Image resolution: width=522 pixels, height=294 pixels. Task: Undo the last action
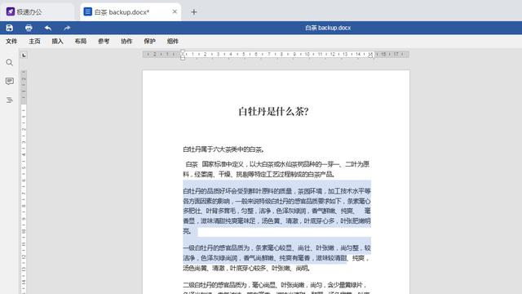48,28
